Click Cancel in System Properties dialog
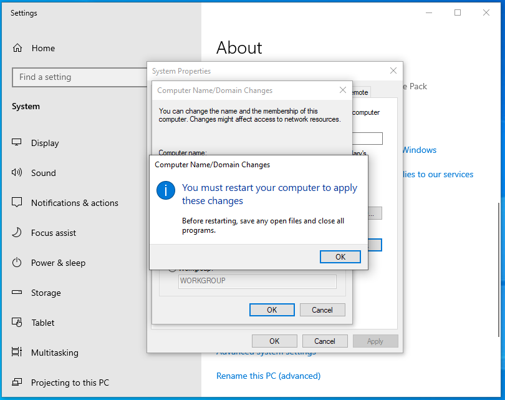Viewport: 505px width, 400px height. tap(325, 341)
